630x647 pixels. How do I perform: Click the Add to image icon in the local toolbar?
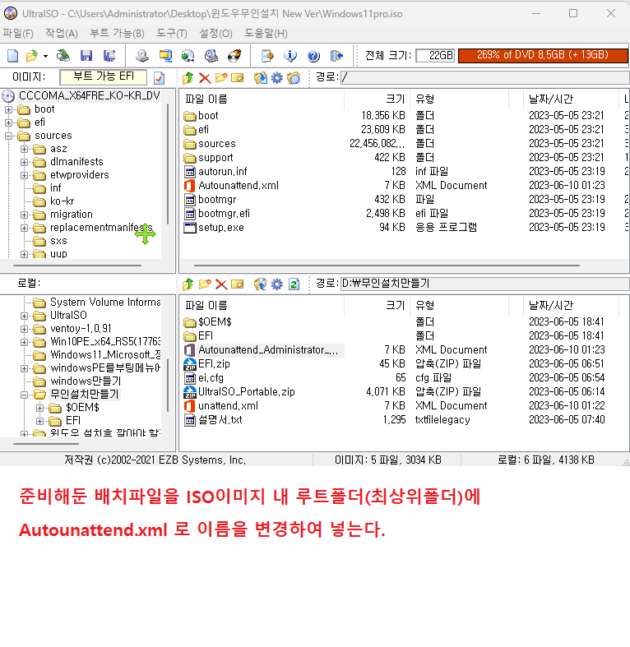tap(260, 284)
